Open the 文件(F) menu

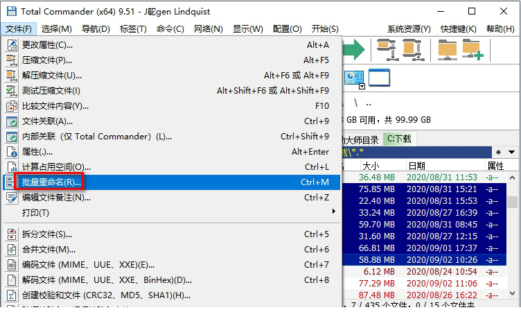click(19, 29)
